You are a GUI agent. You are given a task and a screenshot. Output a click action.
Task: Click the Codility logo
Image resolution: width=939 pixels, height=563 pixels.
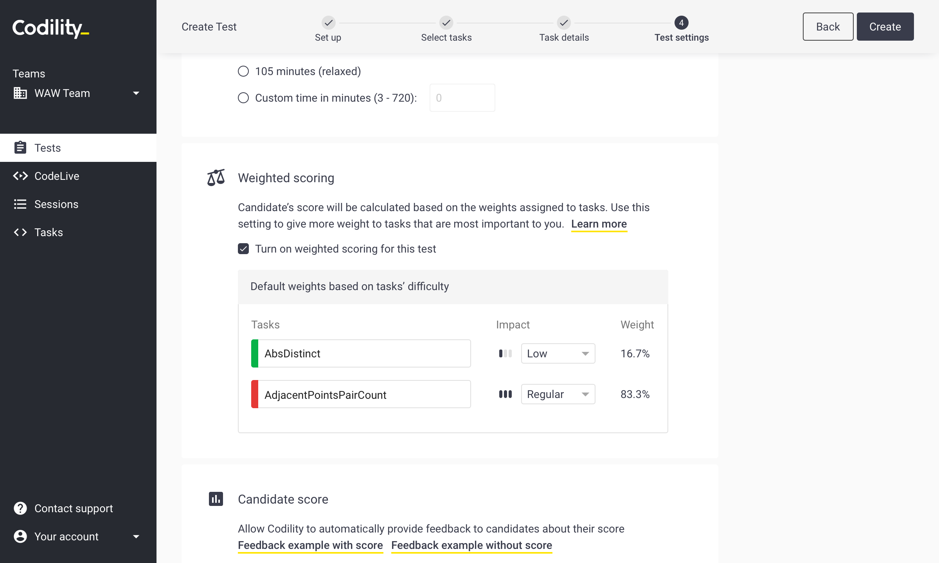51,28
